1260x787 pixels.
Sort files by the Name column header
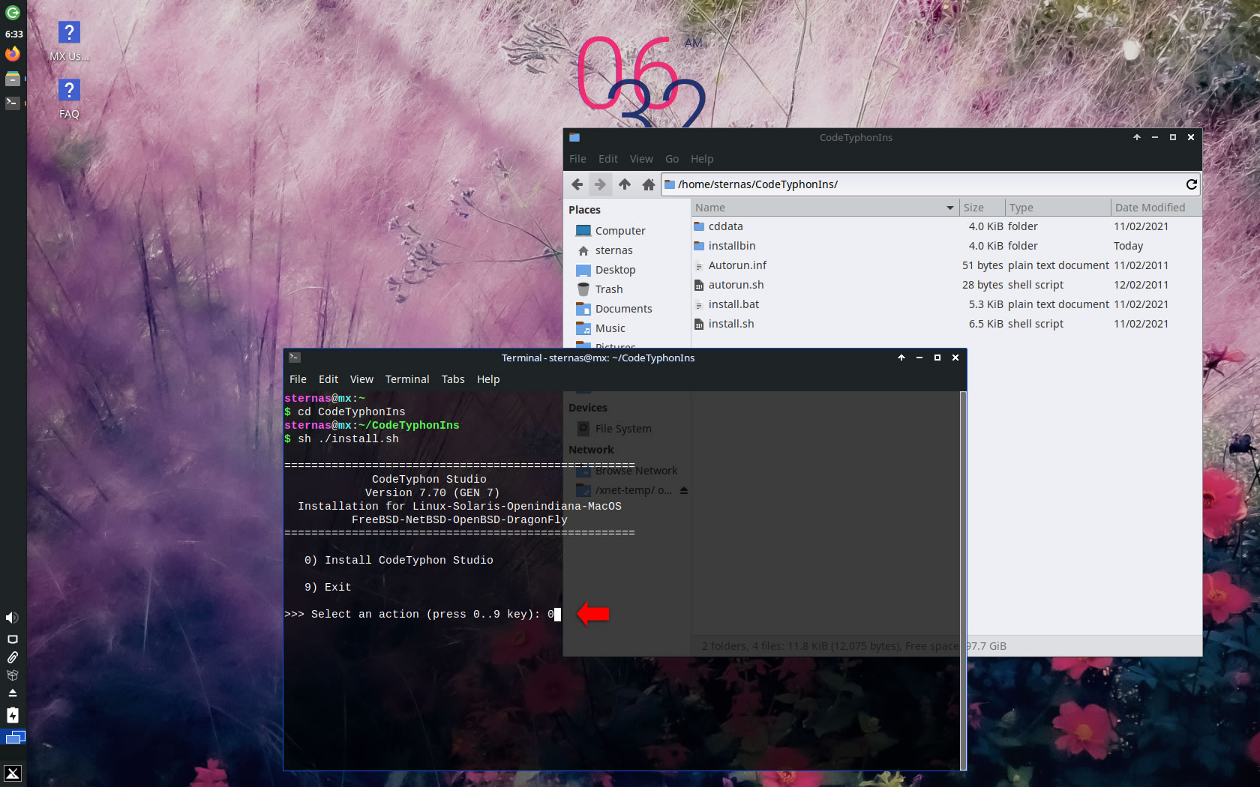coord(824,208)
